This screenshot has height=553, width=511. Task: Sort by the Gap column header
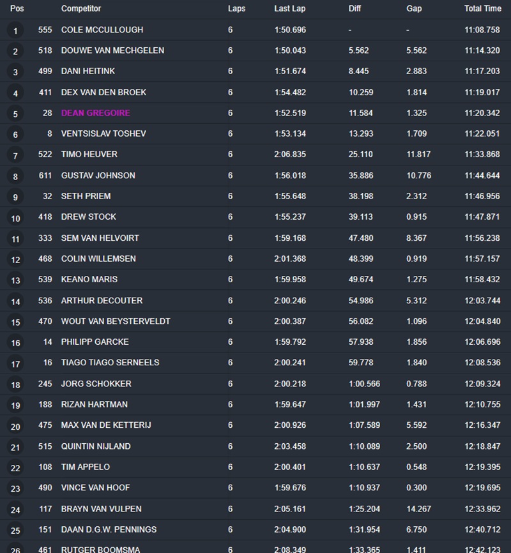pos(414,9)
